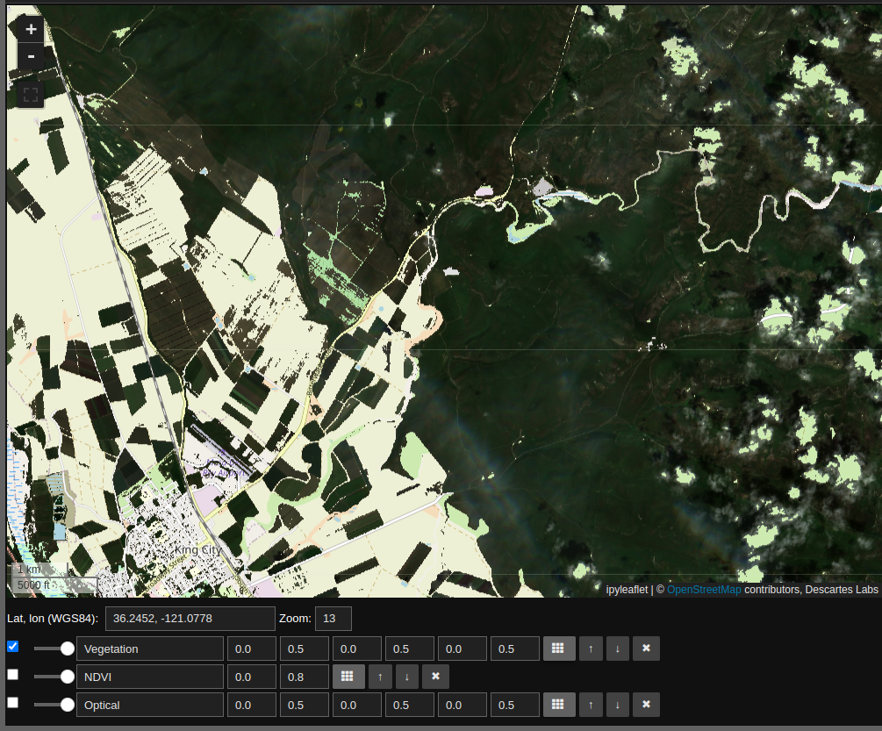Toggle fullscreen map view
The image size is (882, 731).
pyautogui.click(x=31, y=95)
